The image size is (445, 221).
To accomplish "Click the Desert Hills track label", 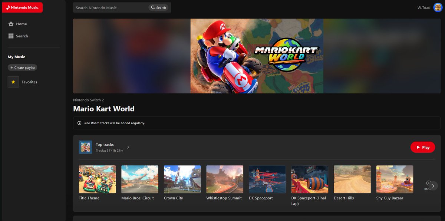I will (x=344, y=198).
